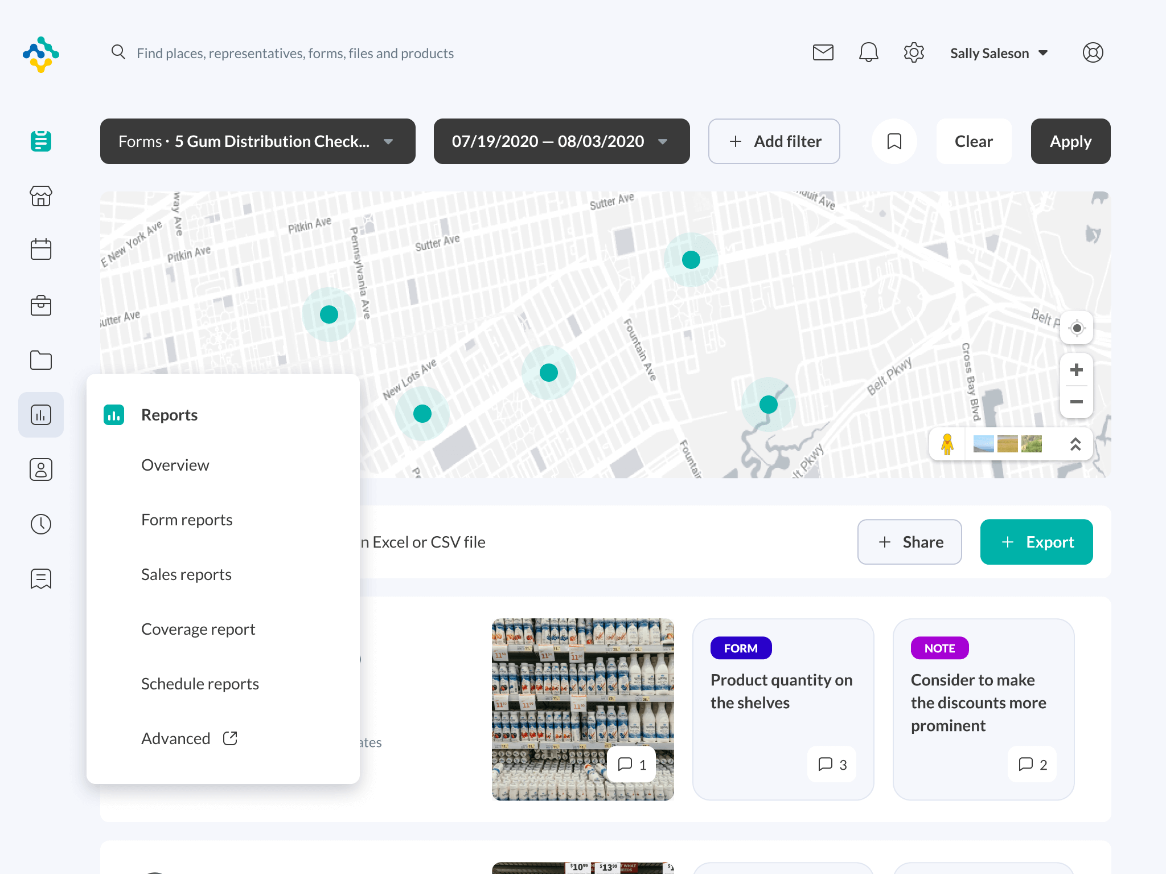Expand the Forms filter dropdown

point(258,141)
